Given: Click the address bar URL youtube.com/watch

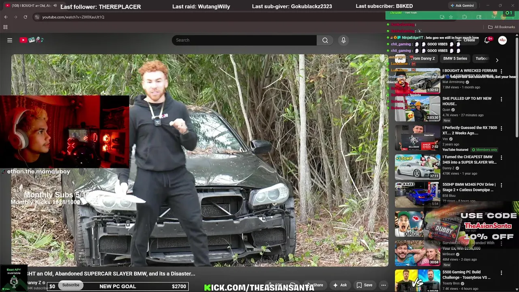Looking at the screenshot, I should pyautogui.click(x=73, y=17).
